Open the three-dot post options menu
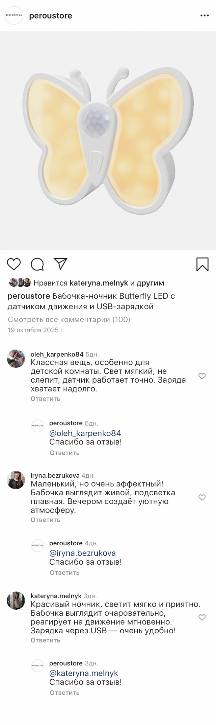216x725 pixels. (x=205, y=16)
